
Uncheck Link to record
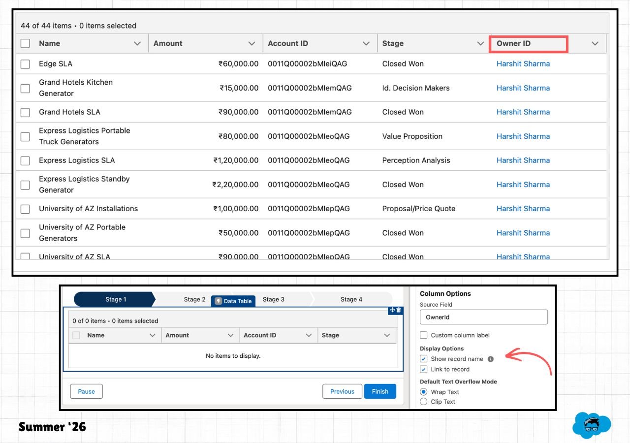tap(423, 369)
